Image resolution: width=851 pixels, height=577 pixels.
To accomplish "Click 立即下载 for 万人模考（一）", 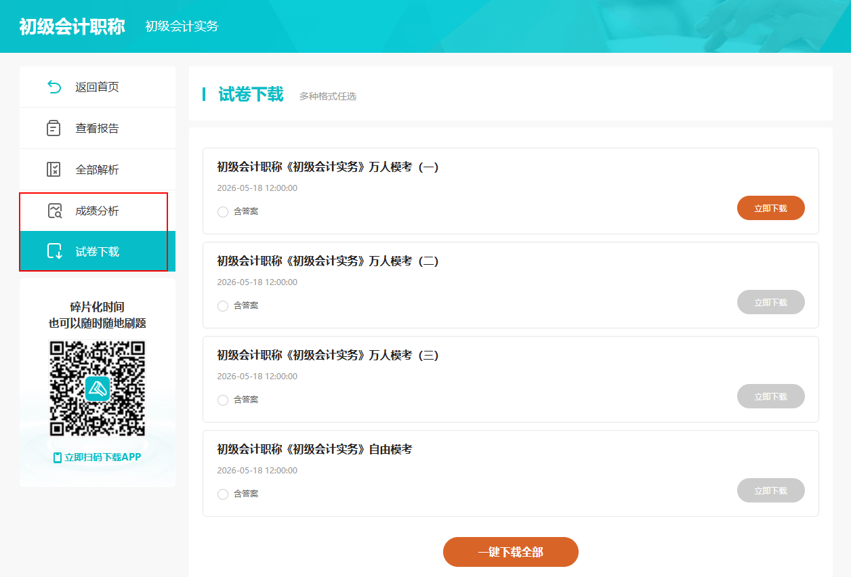I will pos(770,208).
